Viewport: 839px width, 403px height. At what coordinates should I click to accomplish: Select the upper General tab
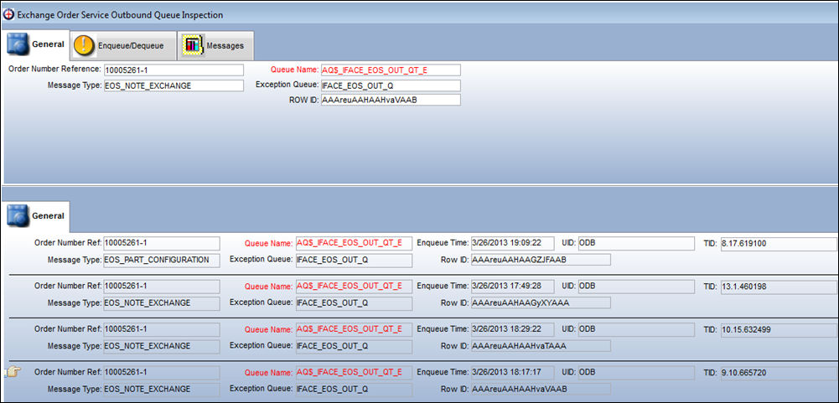(x=36, y=44)
